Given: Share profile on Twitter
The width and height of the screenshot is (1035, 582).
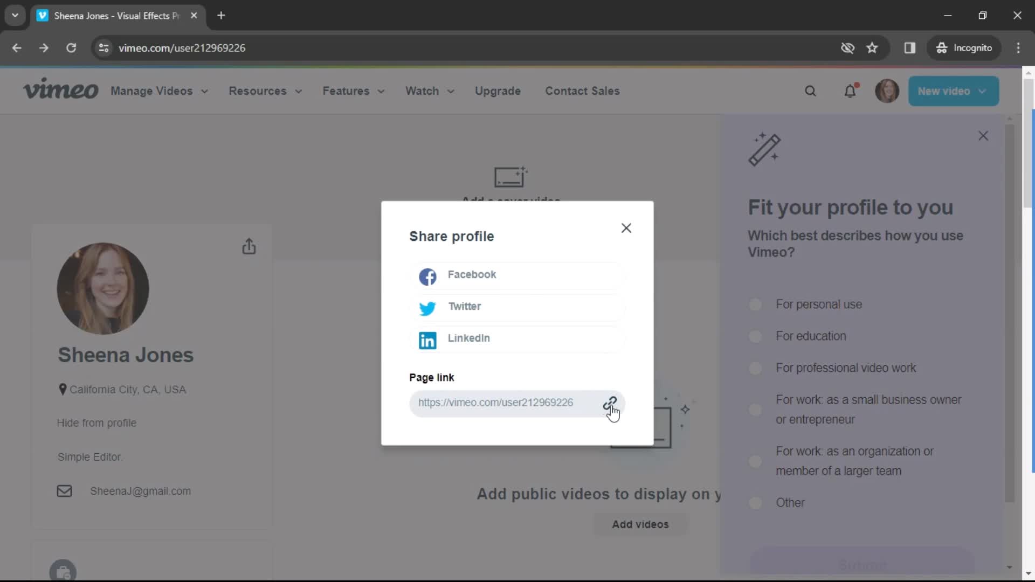Looking at the screenshot, I should pos(517,307).
